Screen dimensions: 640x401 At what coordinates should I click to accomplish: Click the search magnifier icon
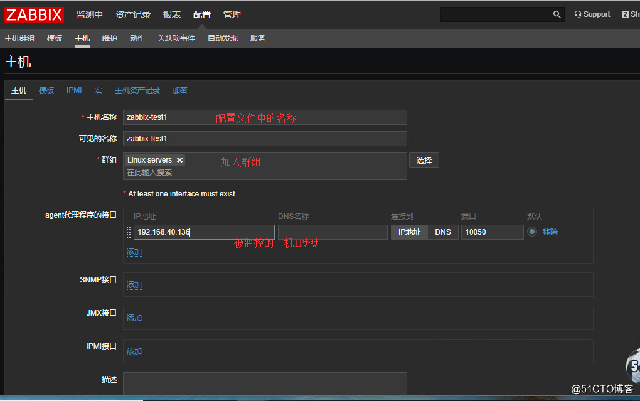tap(557, 14)
